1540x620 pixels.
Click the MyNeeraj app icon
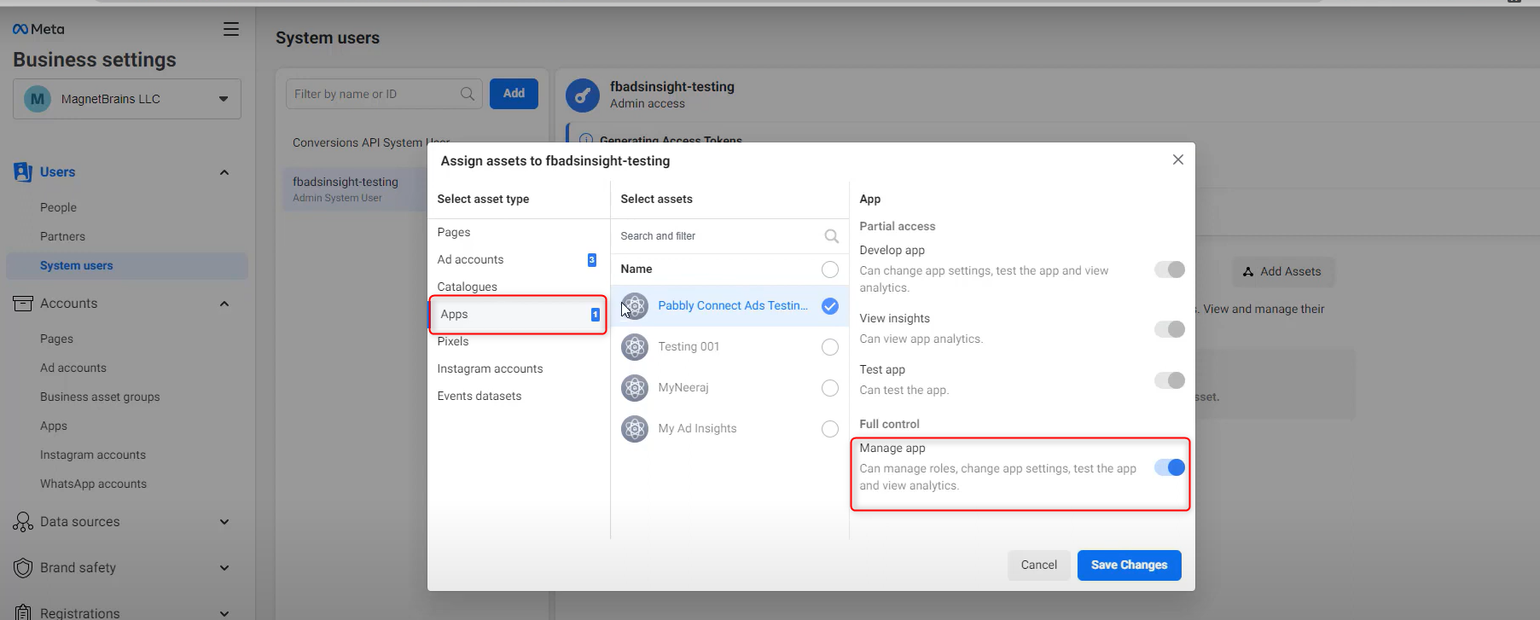point(635,387)
